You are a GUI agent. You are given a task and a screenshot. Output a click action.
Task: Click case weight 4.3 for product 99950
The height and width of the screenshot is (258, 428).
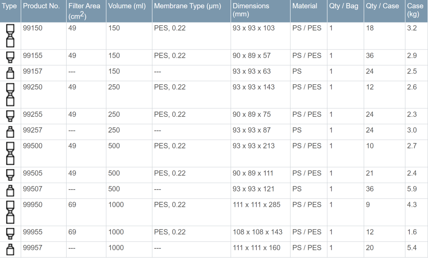point(412,205)
